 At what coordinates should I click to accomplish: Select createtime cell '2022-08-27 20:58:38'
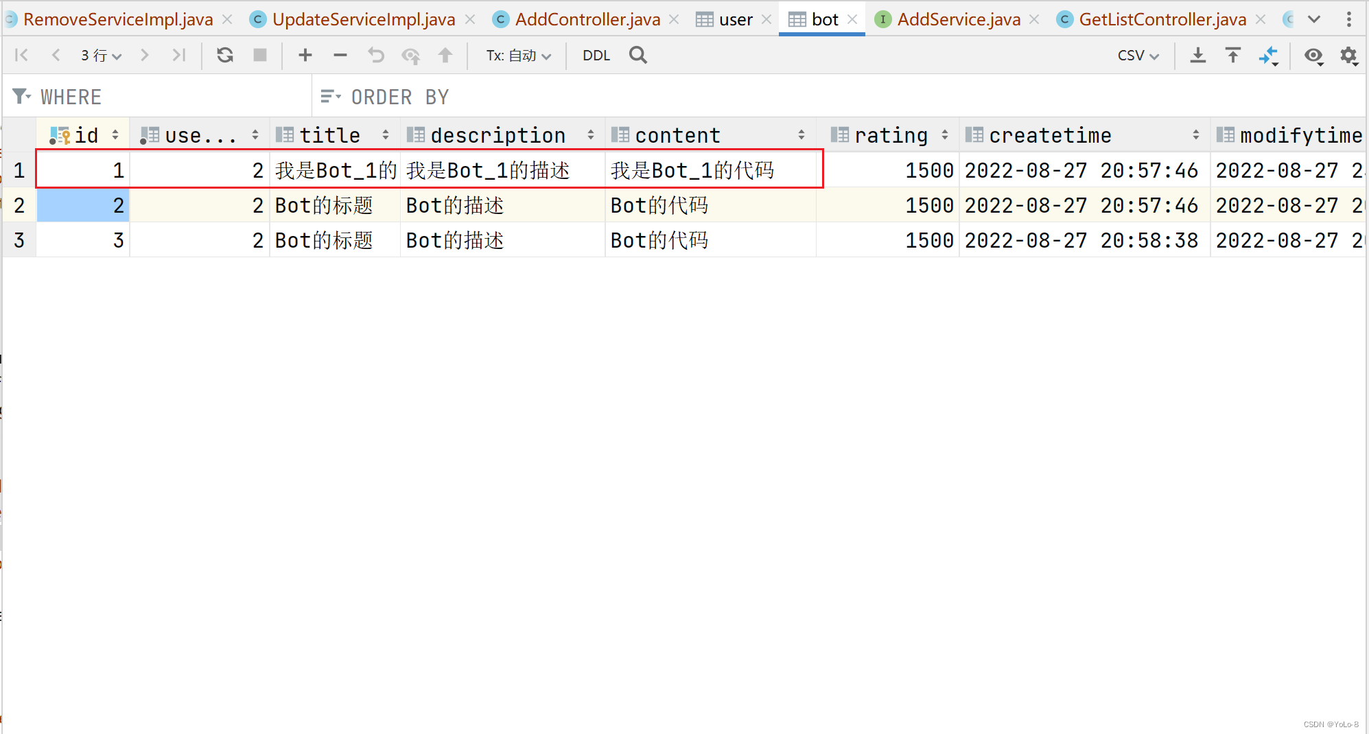1084,240
